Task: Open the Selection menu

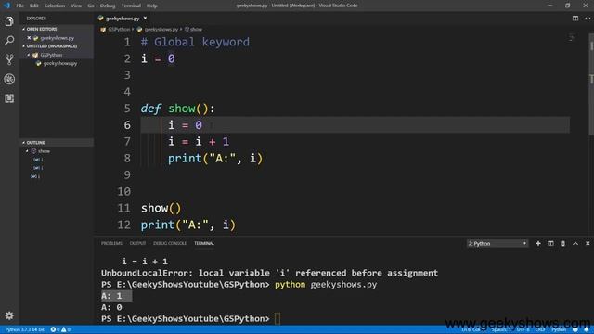Action: [x=55, y=6]
